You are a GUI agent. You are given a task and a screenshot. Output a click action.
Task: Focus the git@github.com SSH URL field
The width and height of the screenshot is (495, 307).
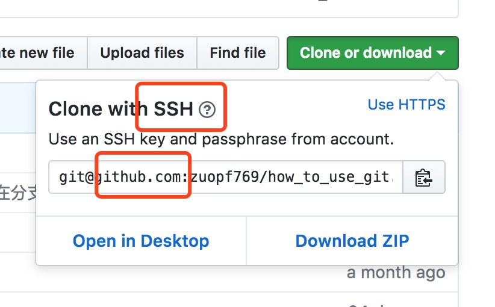[x=226, y=178]
